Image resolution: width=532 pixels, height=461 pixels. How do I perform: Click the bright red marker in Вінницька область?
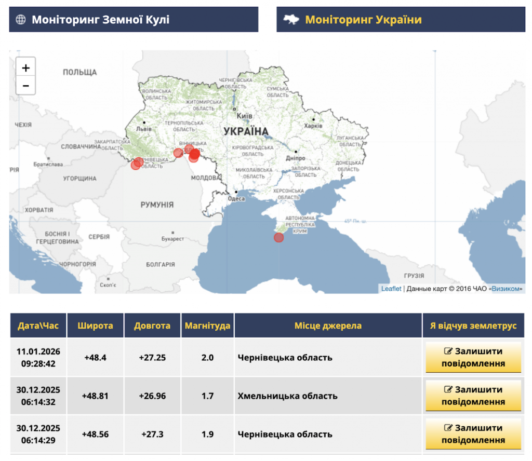[x=195, y=153]
